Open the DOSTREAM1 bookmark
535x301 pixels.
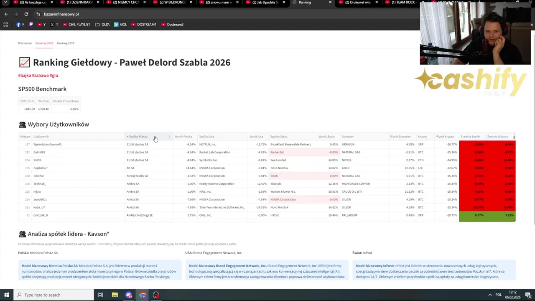144,25
